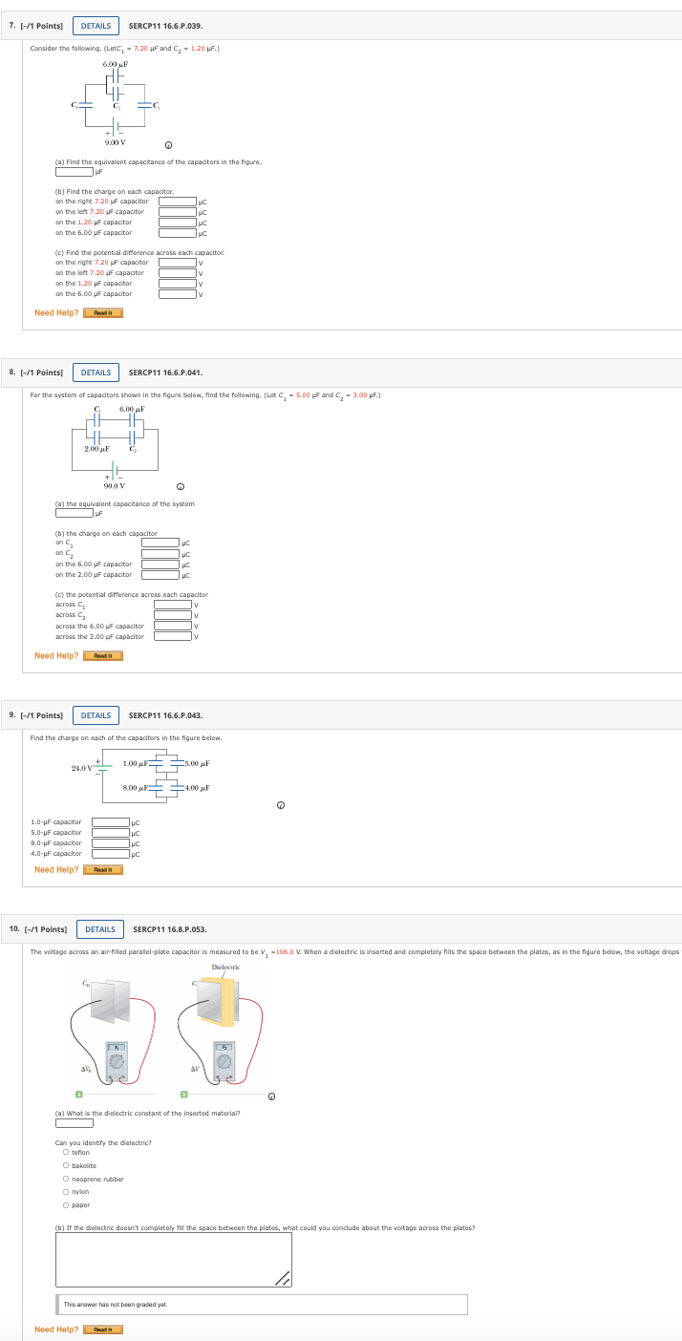This screenshot has width=682, height=1341.
Task: Click charge on C2 field in question 8
Action: [160, 554]
